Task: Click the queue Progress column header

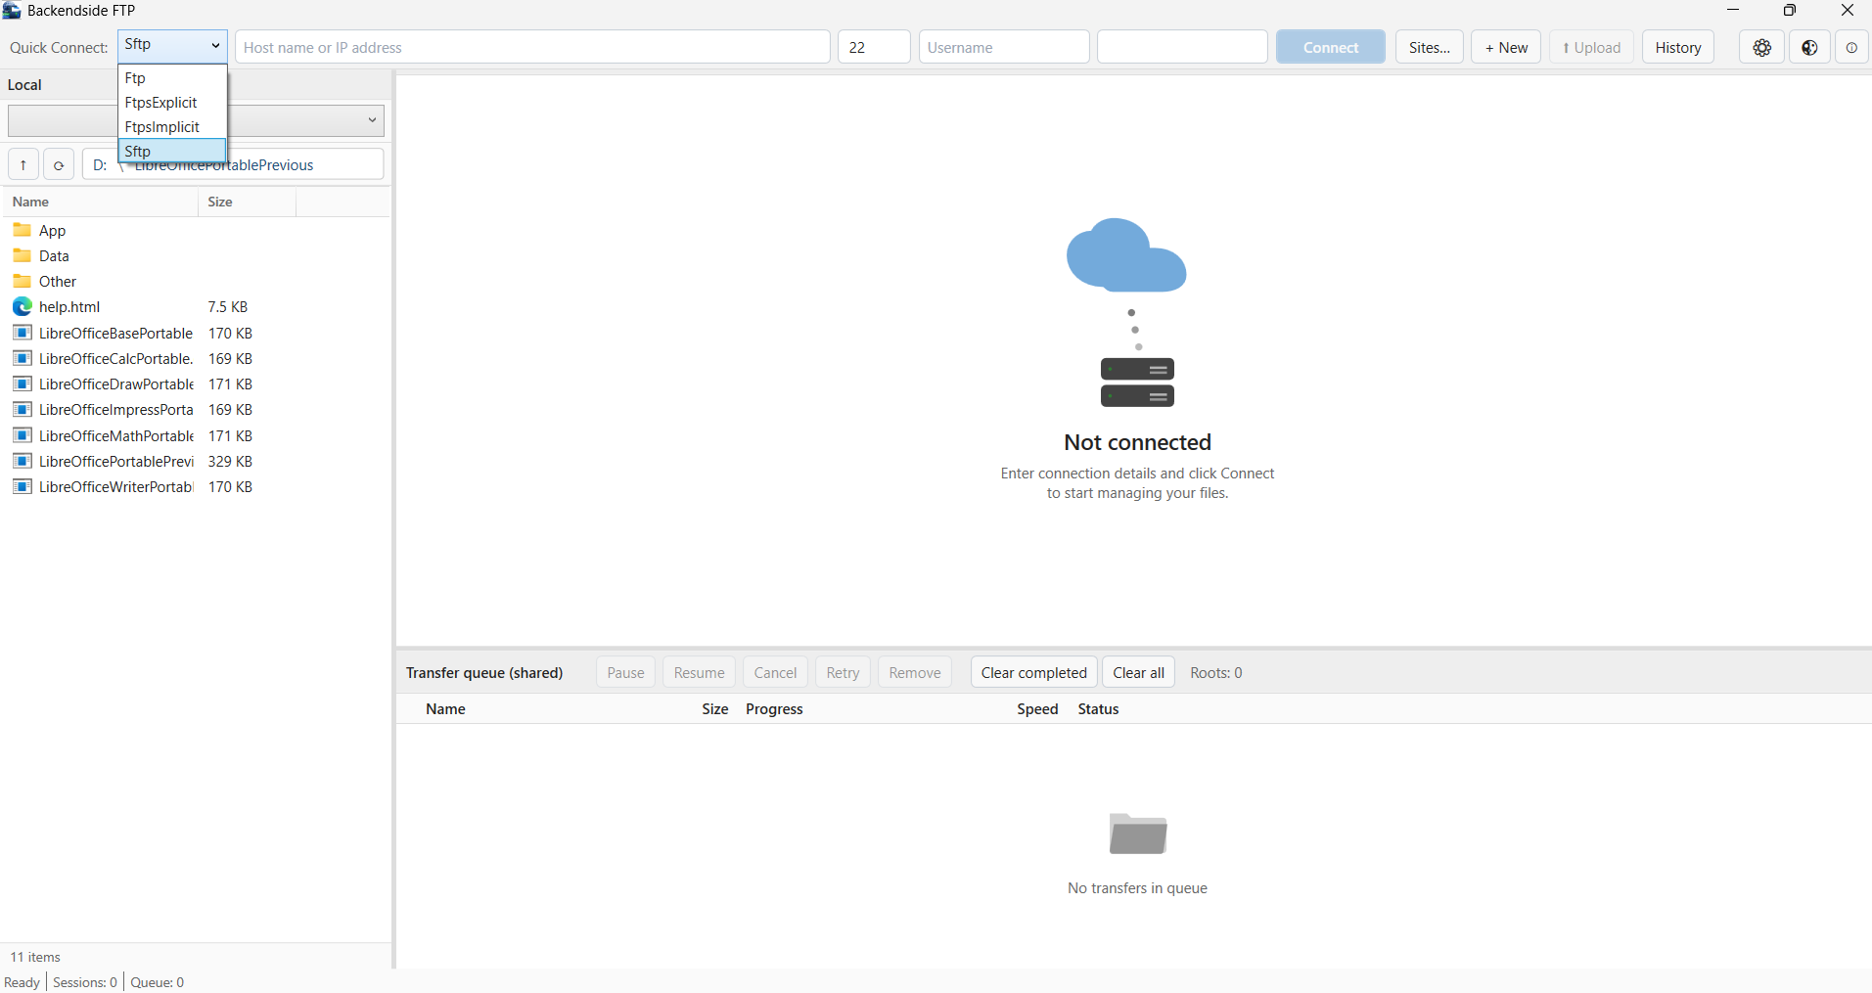Action: (x=774, y=708)
